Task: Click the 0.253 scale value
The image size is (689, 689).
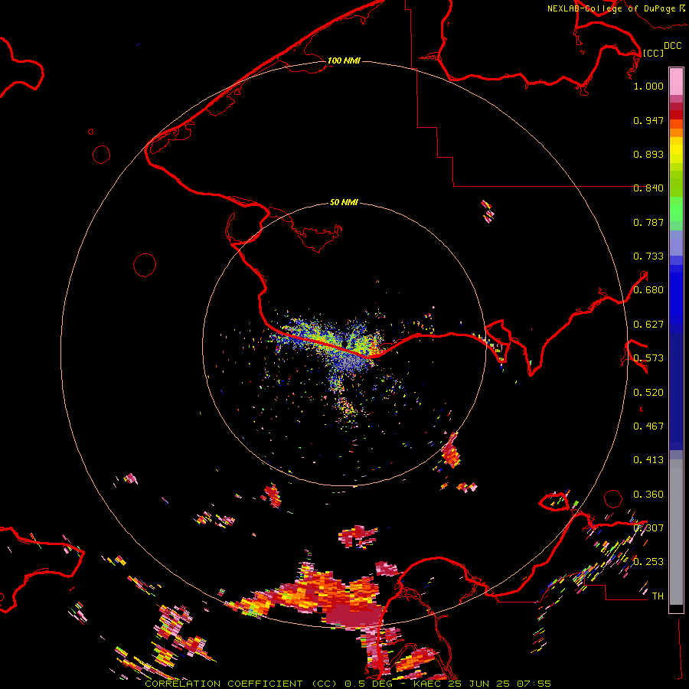Action: [648, 562]
